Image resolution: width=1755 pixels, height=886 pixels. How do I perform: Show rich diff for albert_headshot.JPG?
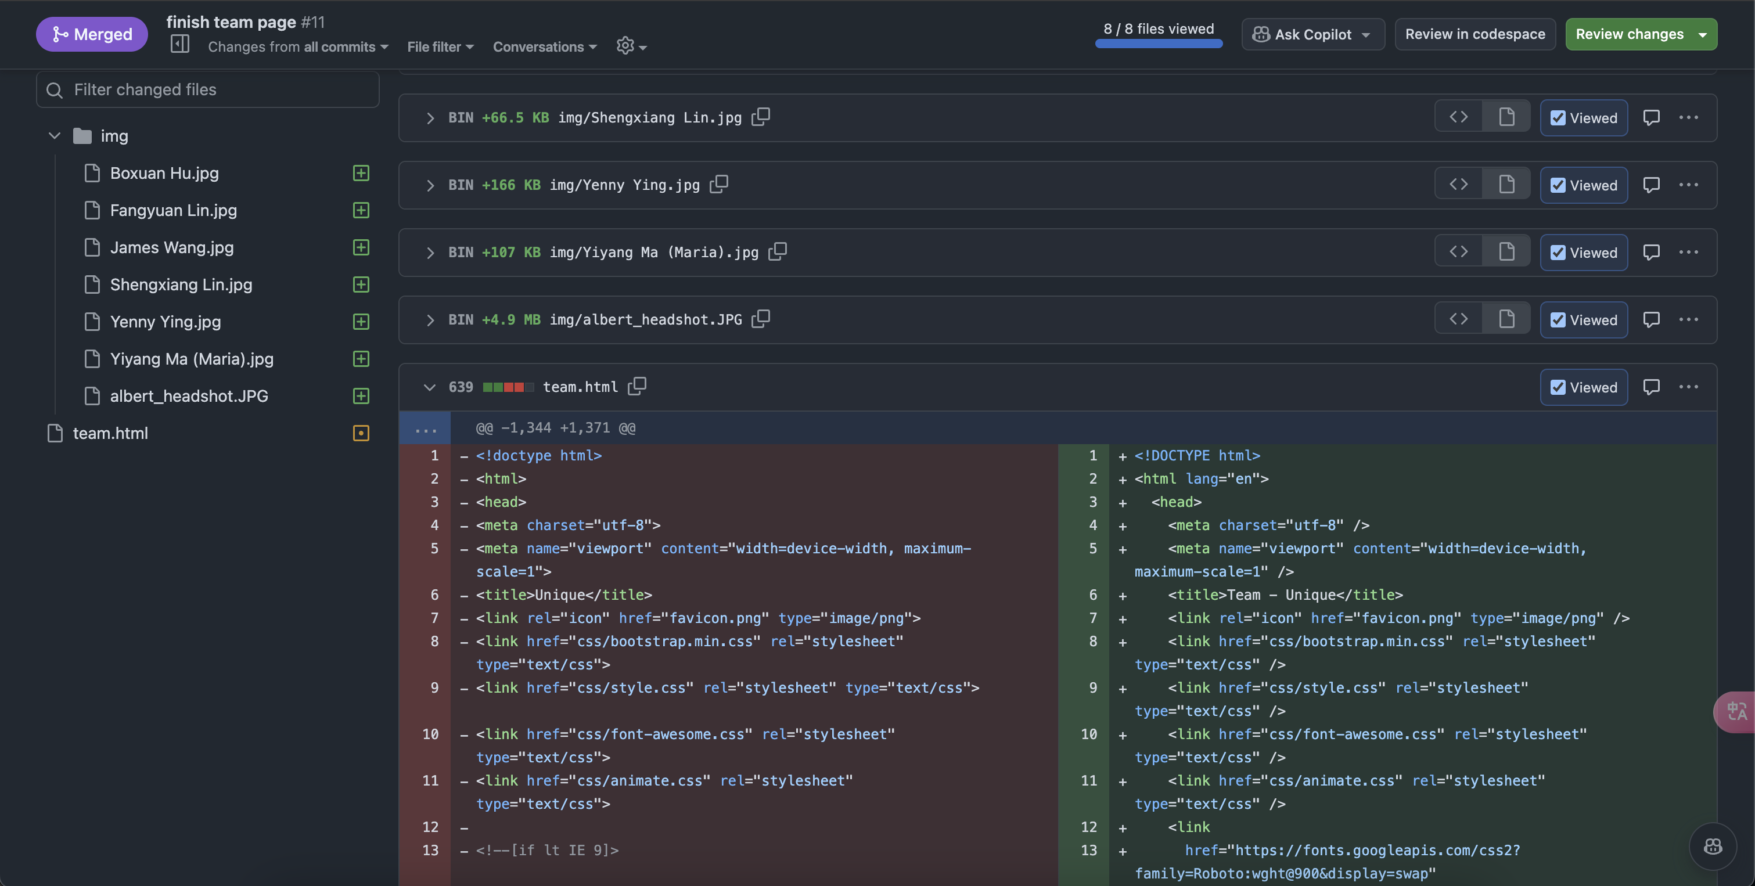click(1506, 319)
